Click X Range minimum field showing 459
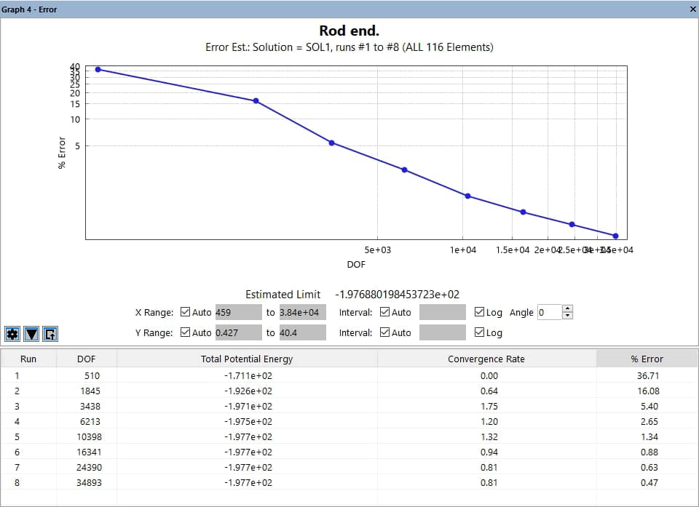Image resolution: width=699 pixels, height=507 pixels. click(x=237, y=313)
